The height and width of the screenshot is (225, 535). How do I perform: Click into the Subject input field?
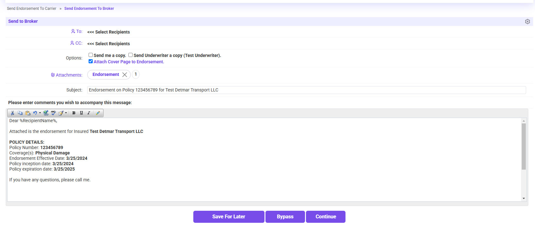click(x=307, y=90)
